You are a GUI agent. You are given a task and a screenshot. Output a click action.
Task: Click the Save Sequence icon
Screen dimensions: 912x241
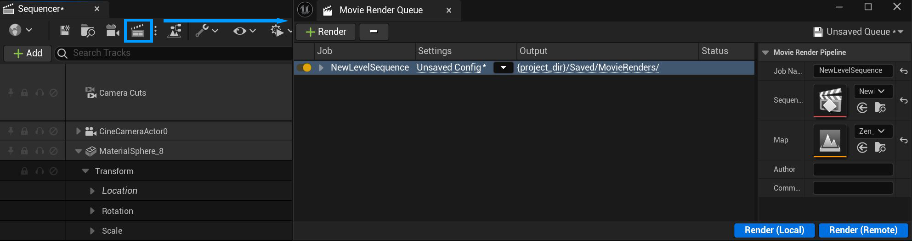click(x=65, y=31)
